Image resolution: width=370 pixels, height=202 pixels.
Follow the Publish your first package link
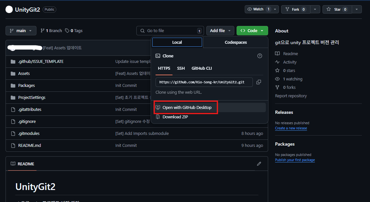click(295, 160)
